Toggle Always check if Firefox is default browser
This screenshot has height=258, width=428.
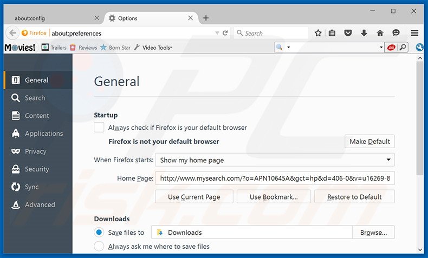99,127
